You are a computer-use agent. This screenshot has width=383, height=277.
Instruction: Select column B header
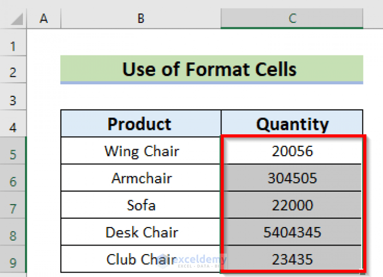[141, 18]
